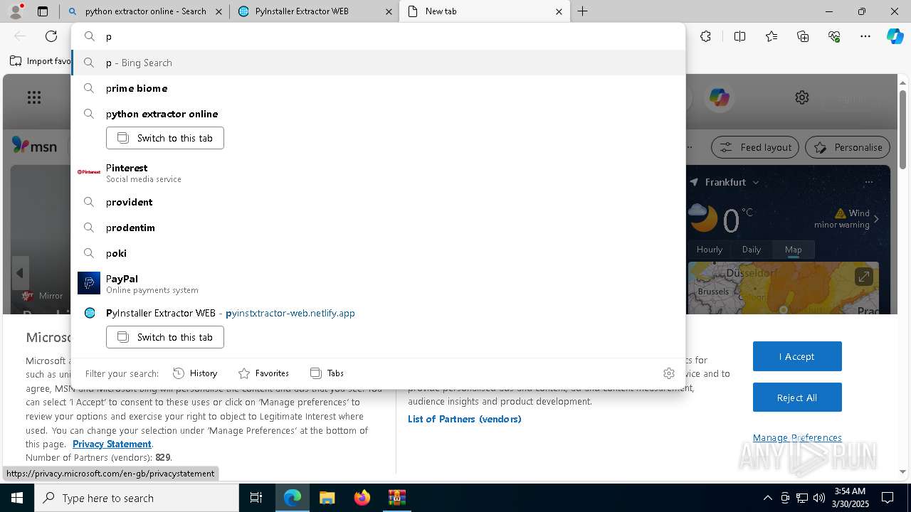Open Manage Preferences link
Viewport: 911px width, 512px height.
point(797,437)
